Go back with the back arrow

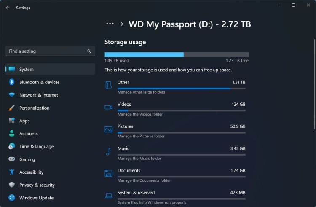[x=8, y=8]
